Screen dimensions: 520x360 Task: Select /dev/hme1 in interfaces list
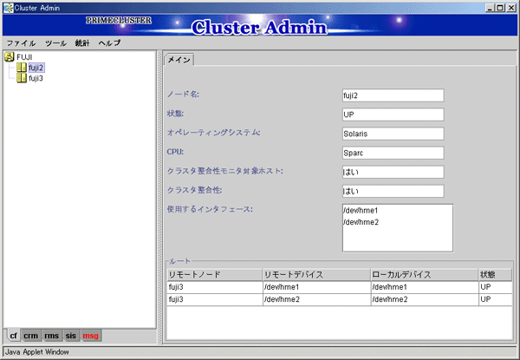[361, 210]
